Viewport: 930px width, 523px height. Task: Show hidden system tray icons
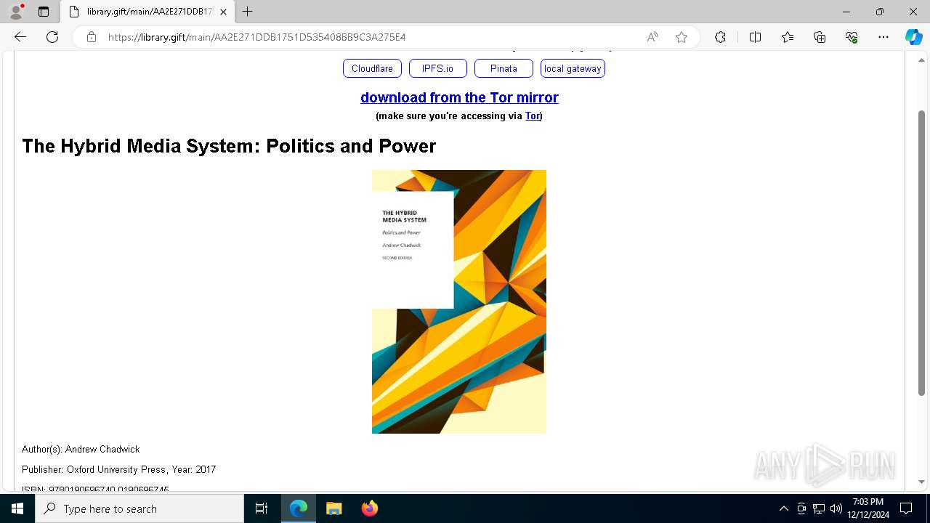(x=783, y=508)
